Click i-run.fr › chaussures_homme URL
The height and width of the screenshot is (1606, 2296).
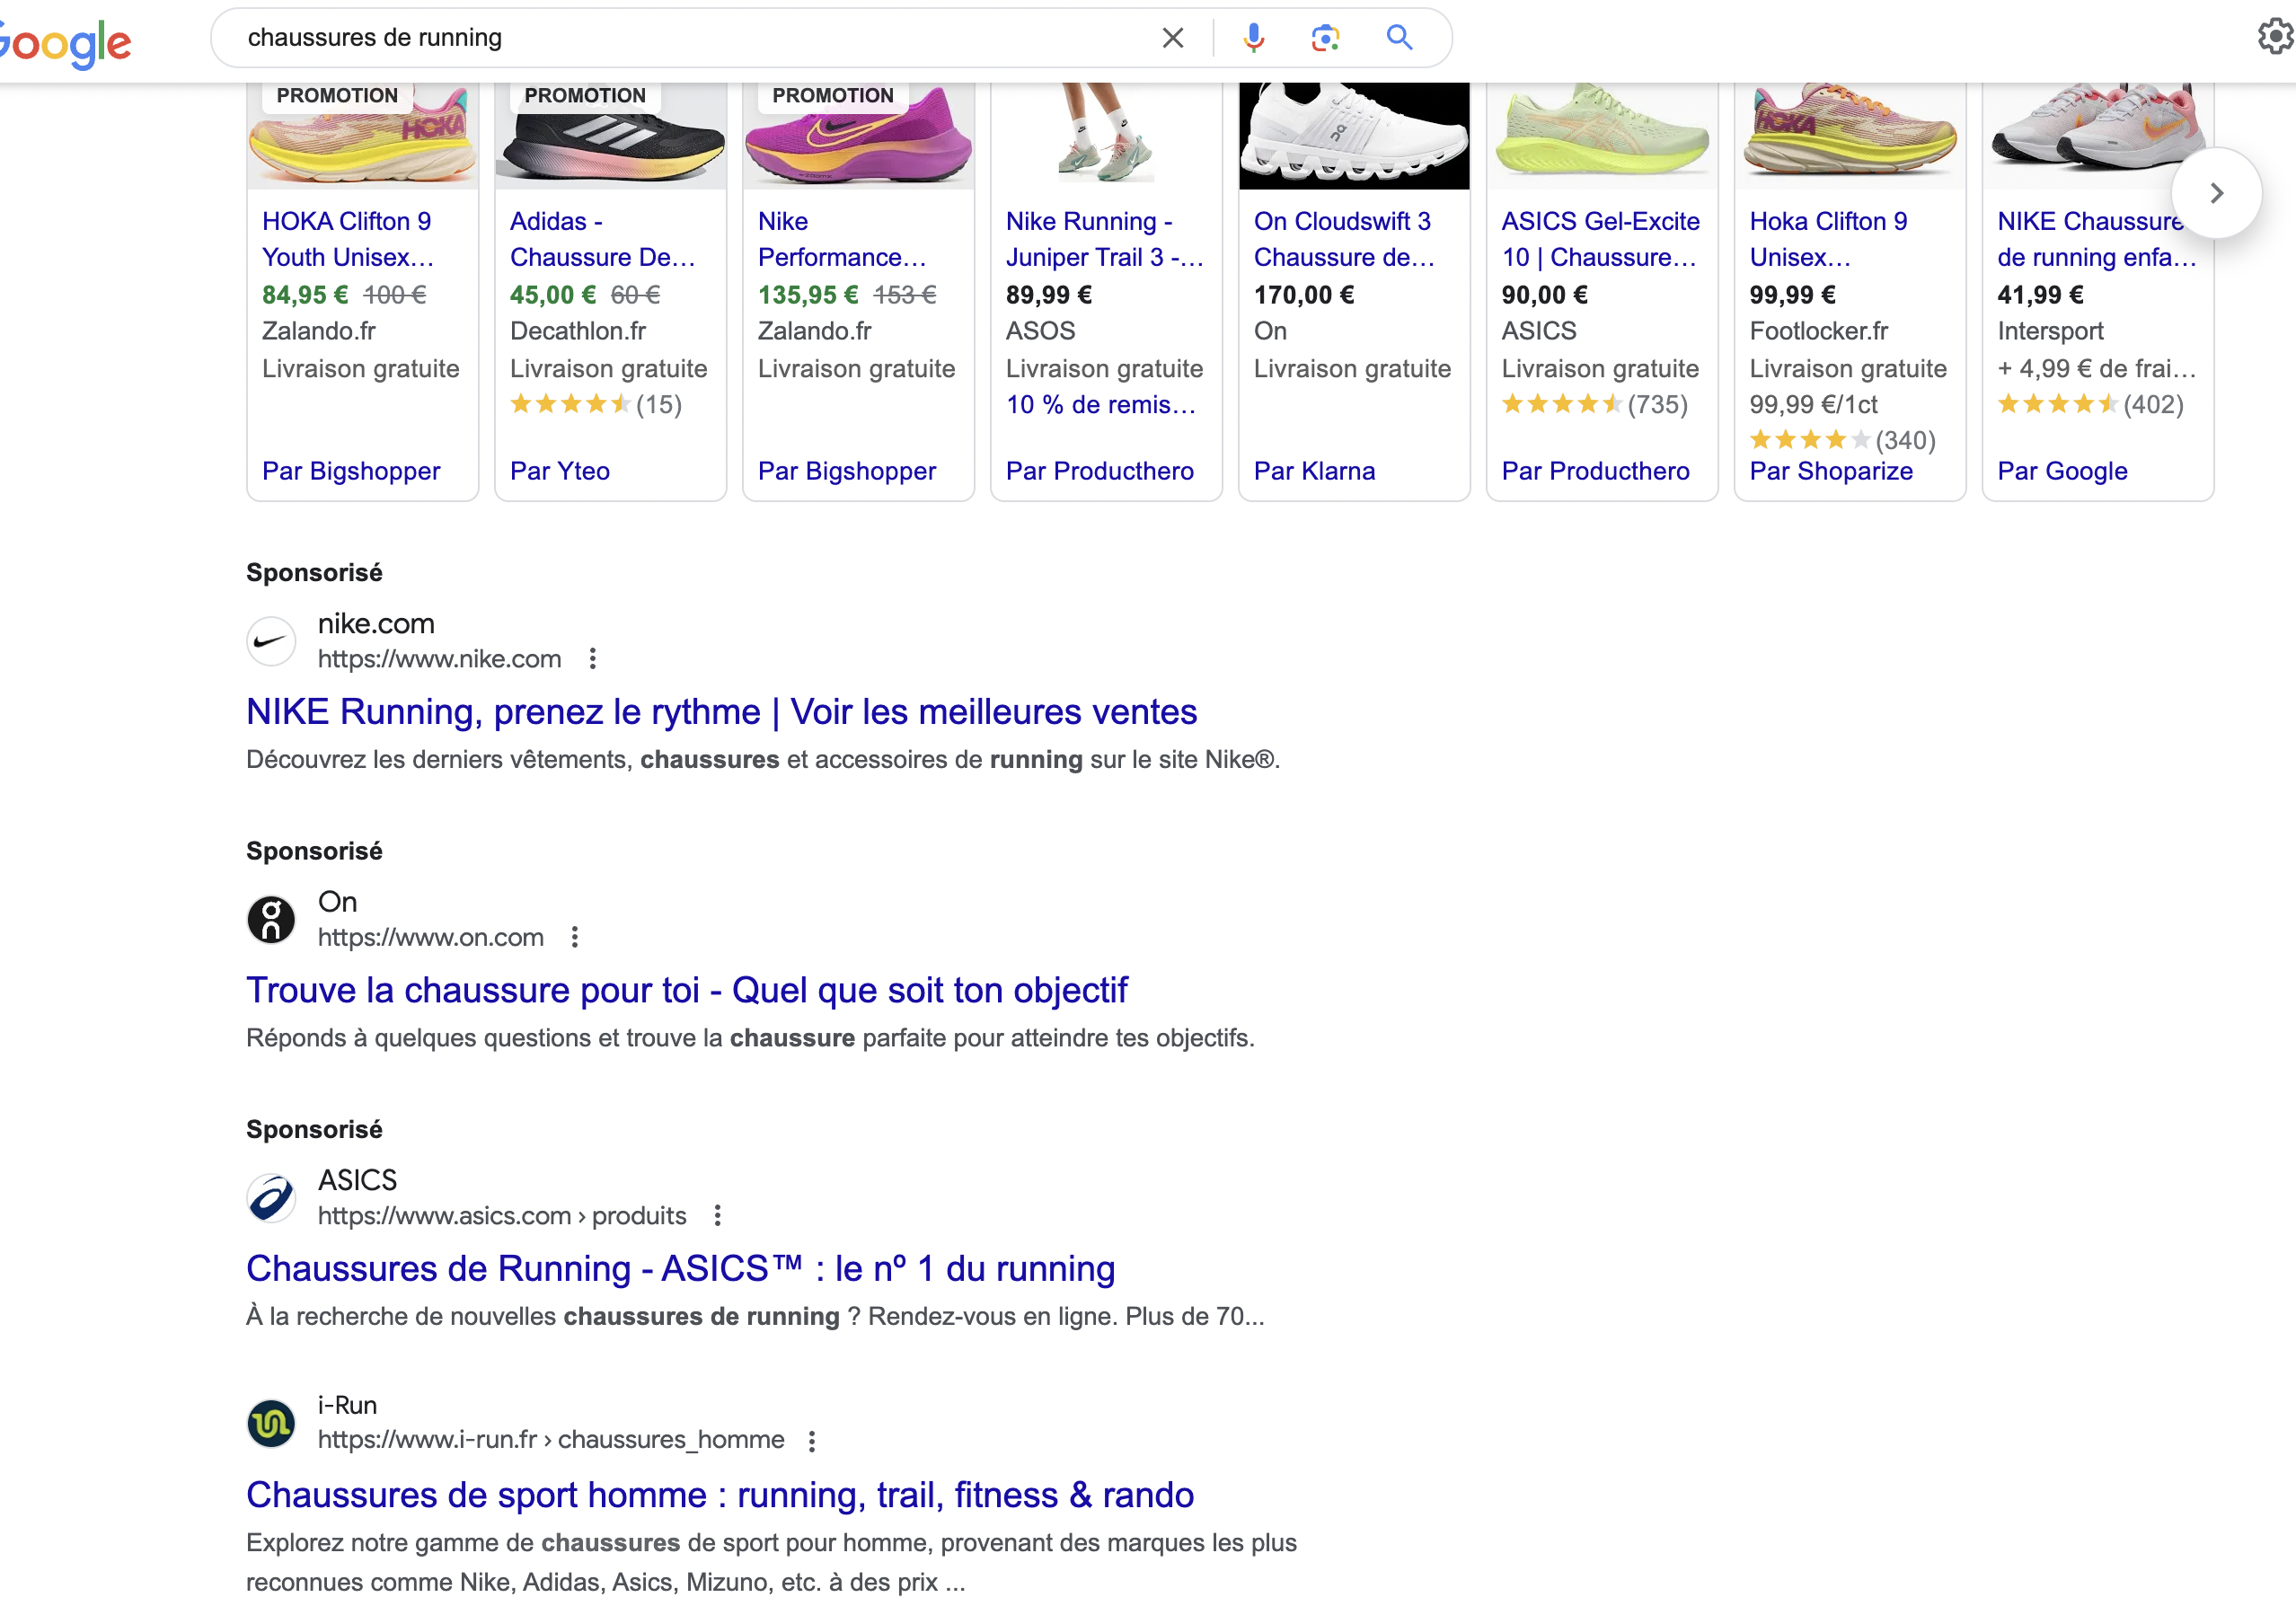(x=551, y=1440)
